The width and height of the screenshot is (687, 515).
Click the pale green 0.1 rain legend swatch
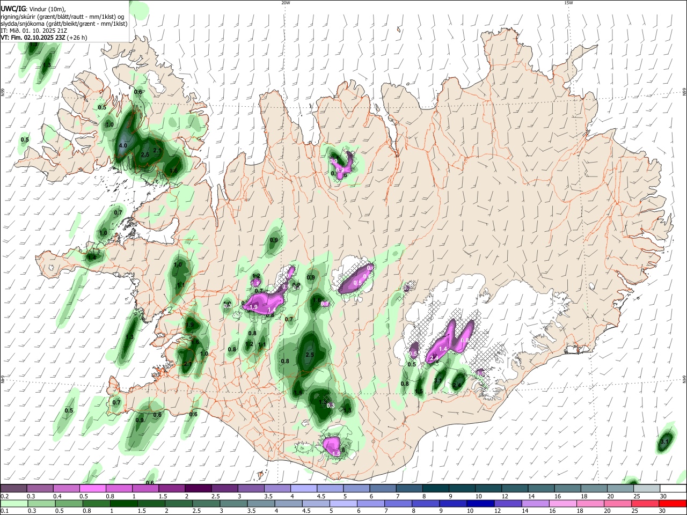tap(13, 503)
